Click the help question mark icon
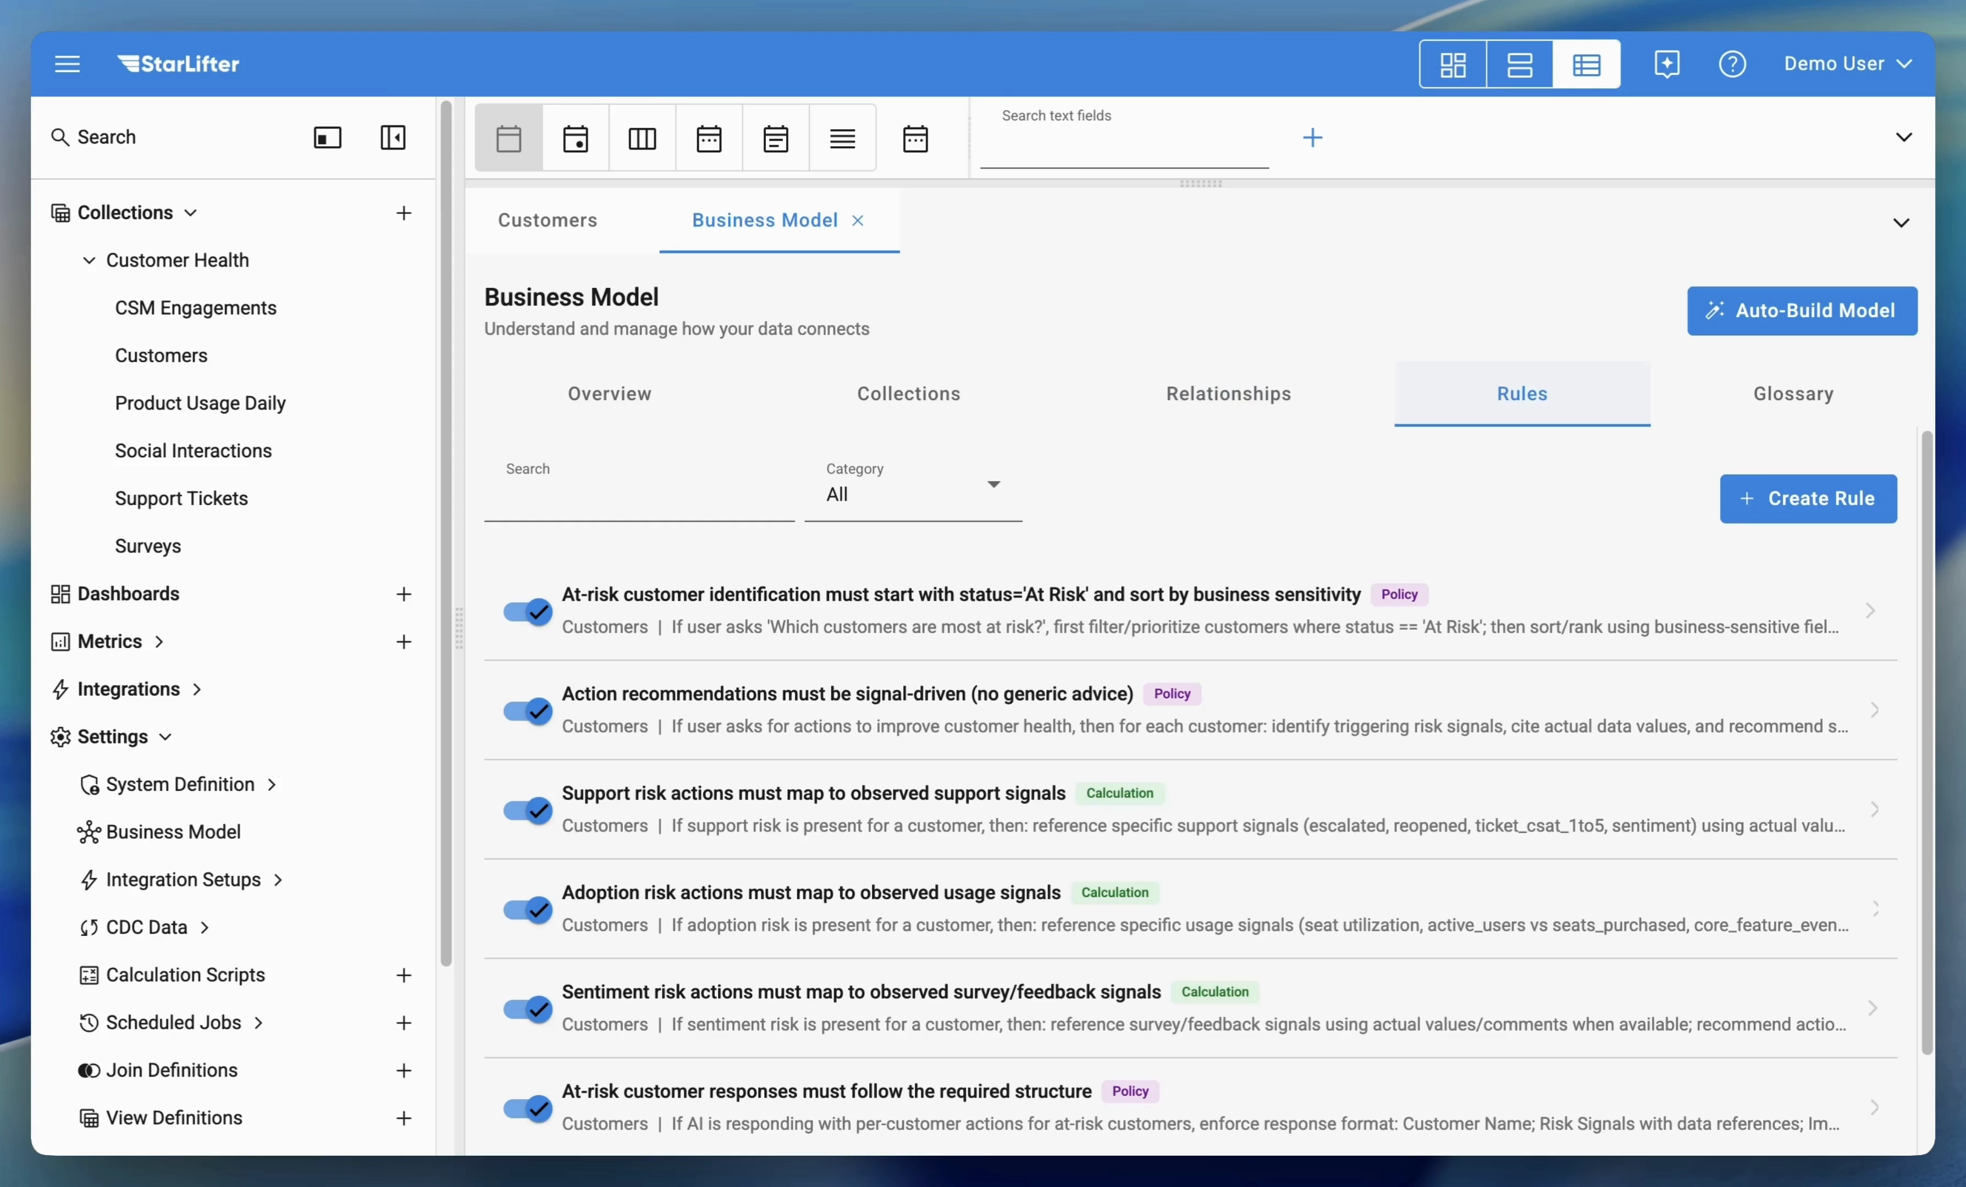This screenshot has height=1187, width=1966. click(1732, 64)
